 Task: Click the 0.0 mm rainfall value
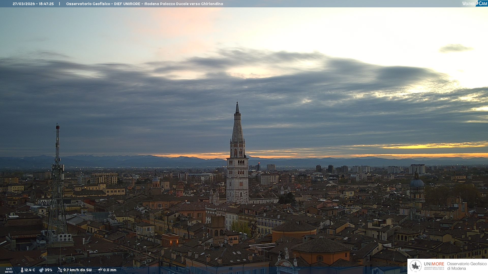tap(110, 270)
